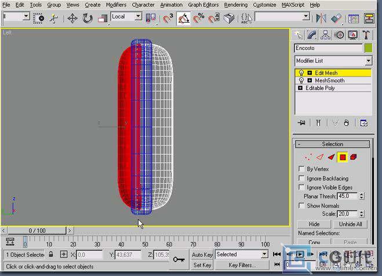Screen dimensions: 382x276
Task: Open the Modify command panel tab
Action: pyautogui.click(x=312, y=35)
